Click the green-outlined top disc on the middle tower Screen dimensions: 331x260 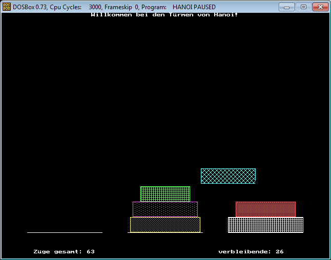[x=165, y=194]
